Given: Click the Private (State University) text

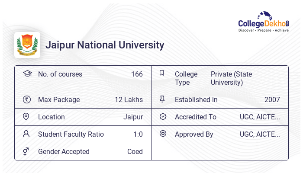Looking at the screenshot, I should 231,78.
